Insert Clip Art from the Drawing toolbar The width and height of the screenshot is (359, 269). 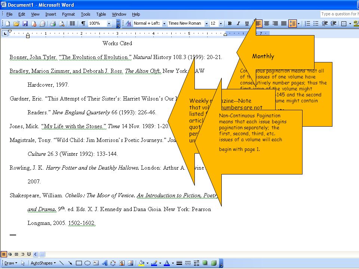[x=122, y=263]
